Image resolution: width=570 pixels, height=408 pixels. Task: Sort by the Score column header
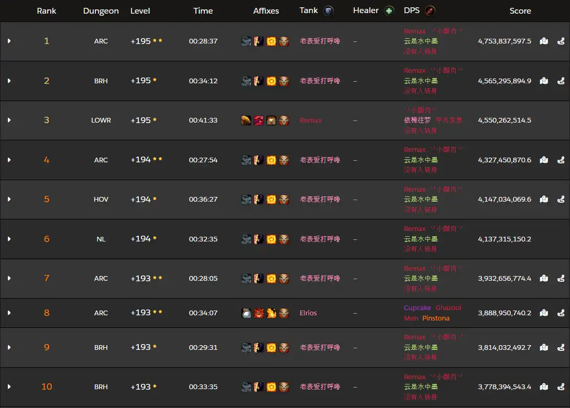(x=520, y=11)
